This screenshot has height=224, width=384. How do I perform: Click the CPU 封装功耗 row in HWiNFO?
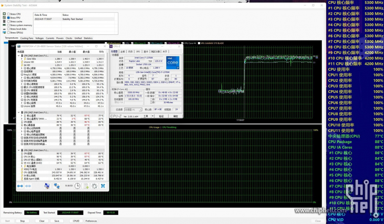pos(61,172)
